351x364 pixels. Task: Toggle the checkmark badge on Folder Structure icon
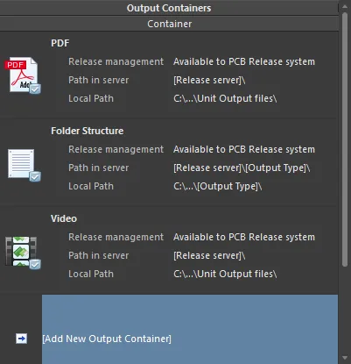35,176
